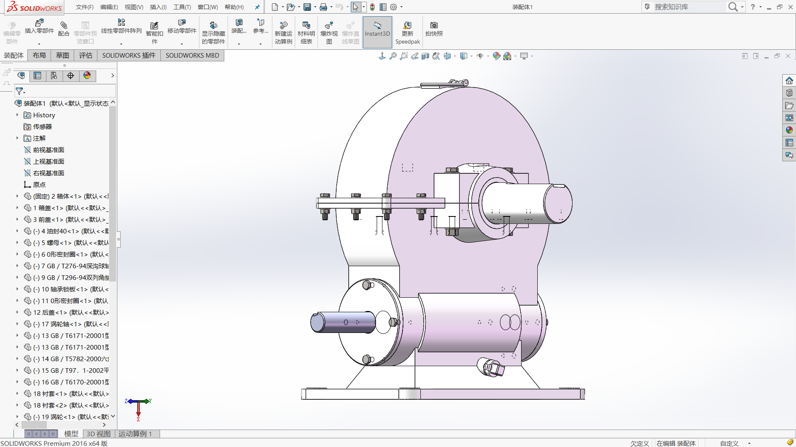Switch to 3D 视图 bottom tab
Viewport: 796px width, 447px height.
coord(98,434)
